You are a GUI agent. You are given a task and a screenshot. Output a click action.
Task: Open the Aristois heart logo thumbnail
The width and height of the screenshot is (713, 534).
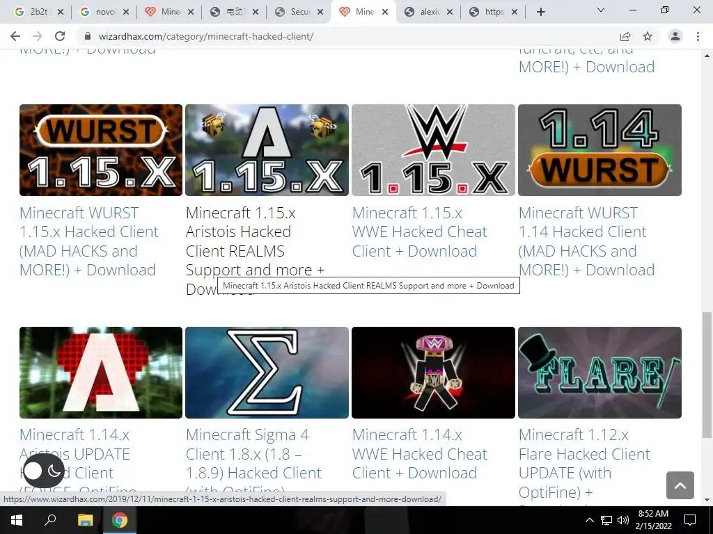101,373
